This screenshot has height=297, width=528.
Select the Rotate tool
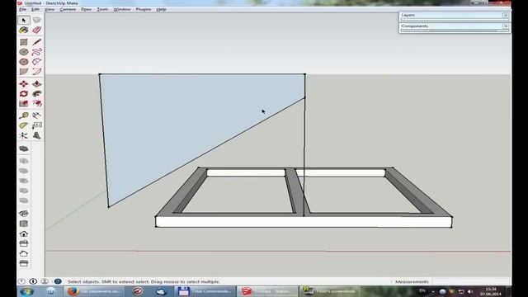[x=24, y=93]
